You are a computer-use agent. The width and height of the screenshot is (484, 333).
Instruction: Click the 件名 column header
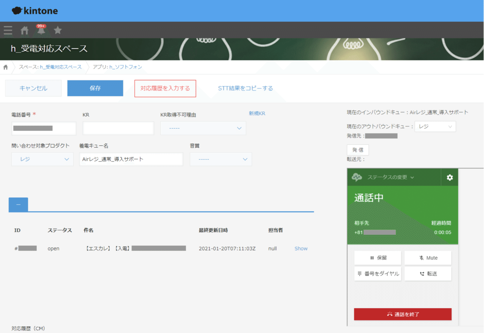88,230
